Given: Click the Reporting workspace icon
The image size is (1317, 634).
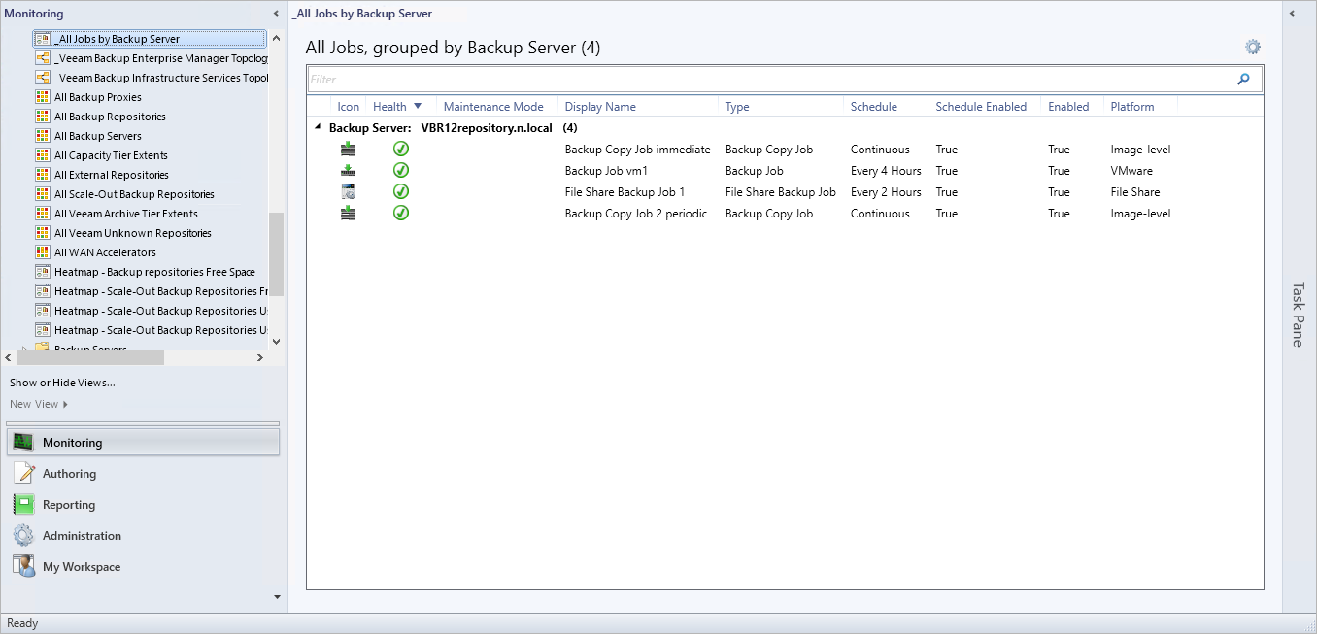Looking at the screenshot, I should [24, 505].
